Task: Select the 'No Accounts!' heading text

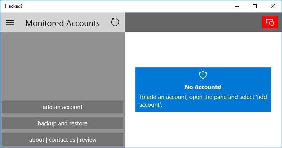Action: click(x=203, y=87)
